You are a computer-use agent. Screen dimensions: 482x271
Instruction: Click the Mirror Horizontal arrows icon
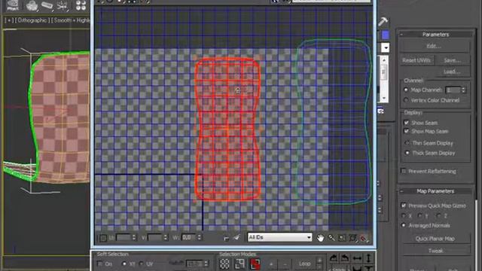[x=356, y=258]
